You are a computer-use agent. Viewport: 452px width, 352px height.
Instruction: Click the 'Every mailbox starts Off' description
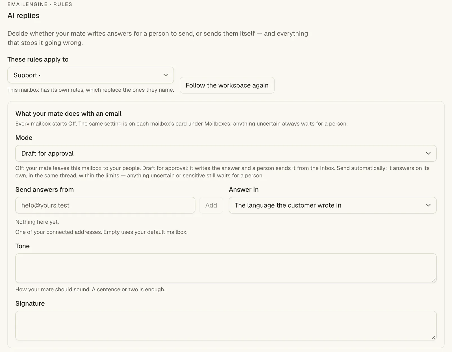pos(181,124)
